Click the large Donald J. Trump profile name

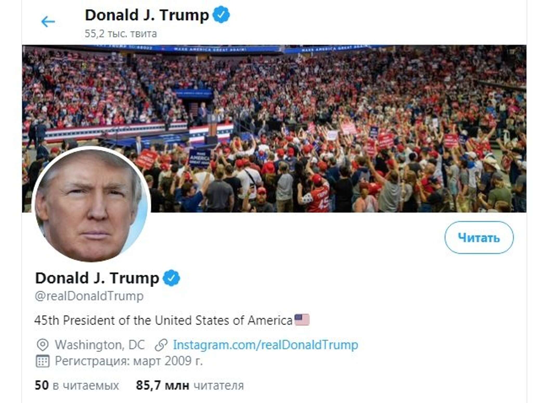tap(97, 278)
